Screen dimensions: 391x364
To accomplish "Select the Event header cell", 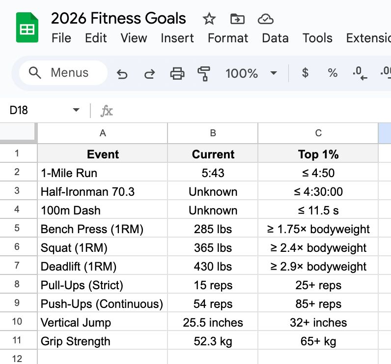I will click(x=103, y=153).
